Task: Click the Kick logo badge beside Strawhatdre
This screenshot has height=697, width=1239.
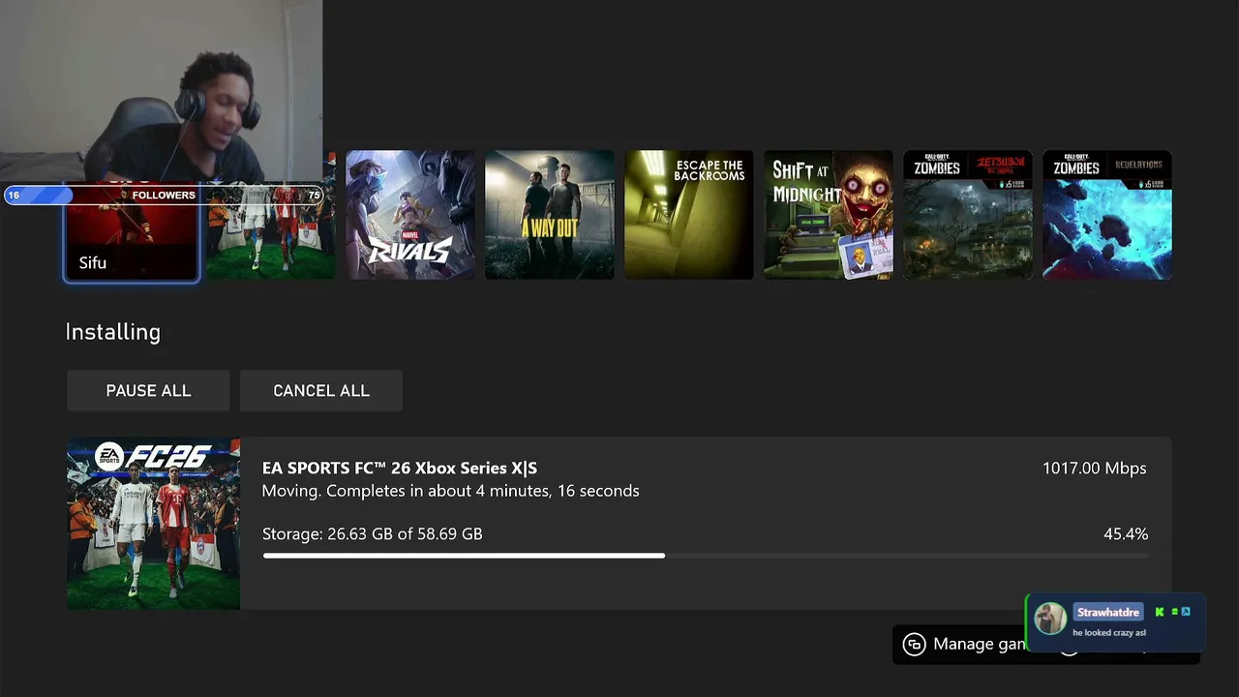Action: click(x=1160, y=612)
